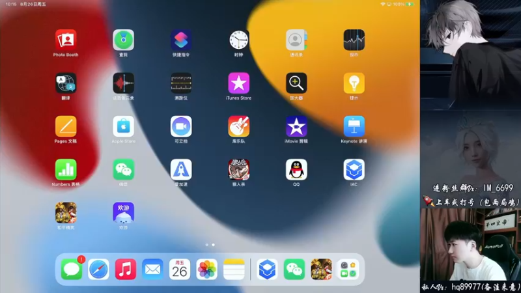Open the 和平精英 game in the dock
Viewport: 521px width, 293px height.
(x=321, y=269)
